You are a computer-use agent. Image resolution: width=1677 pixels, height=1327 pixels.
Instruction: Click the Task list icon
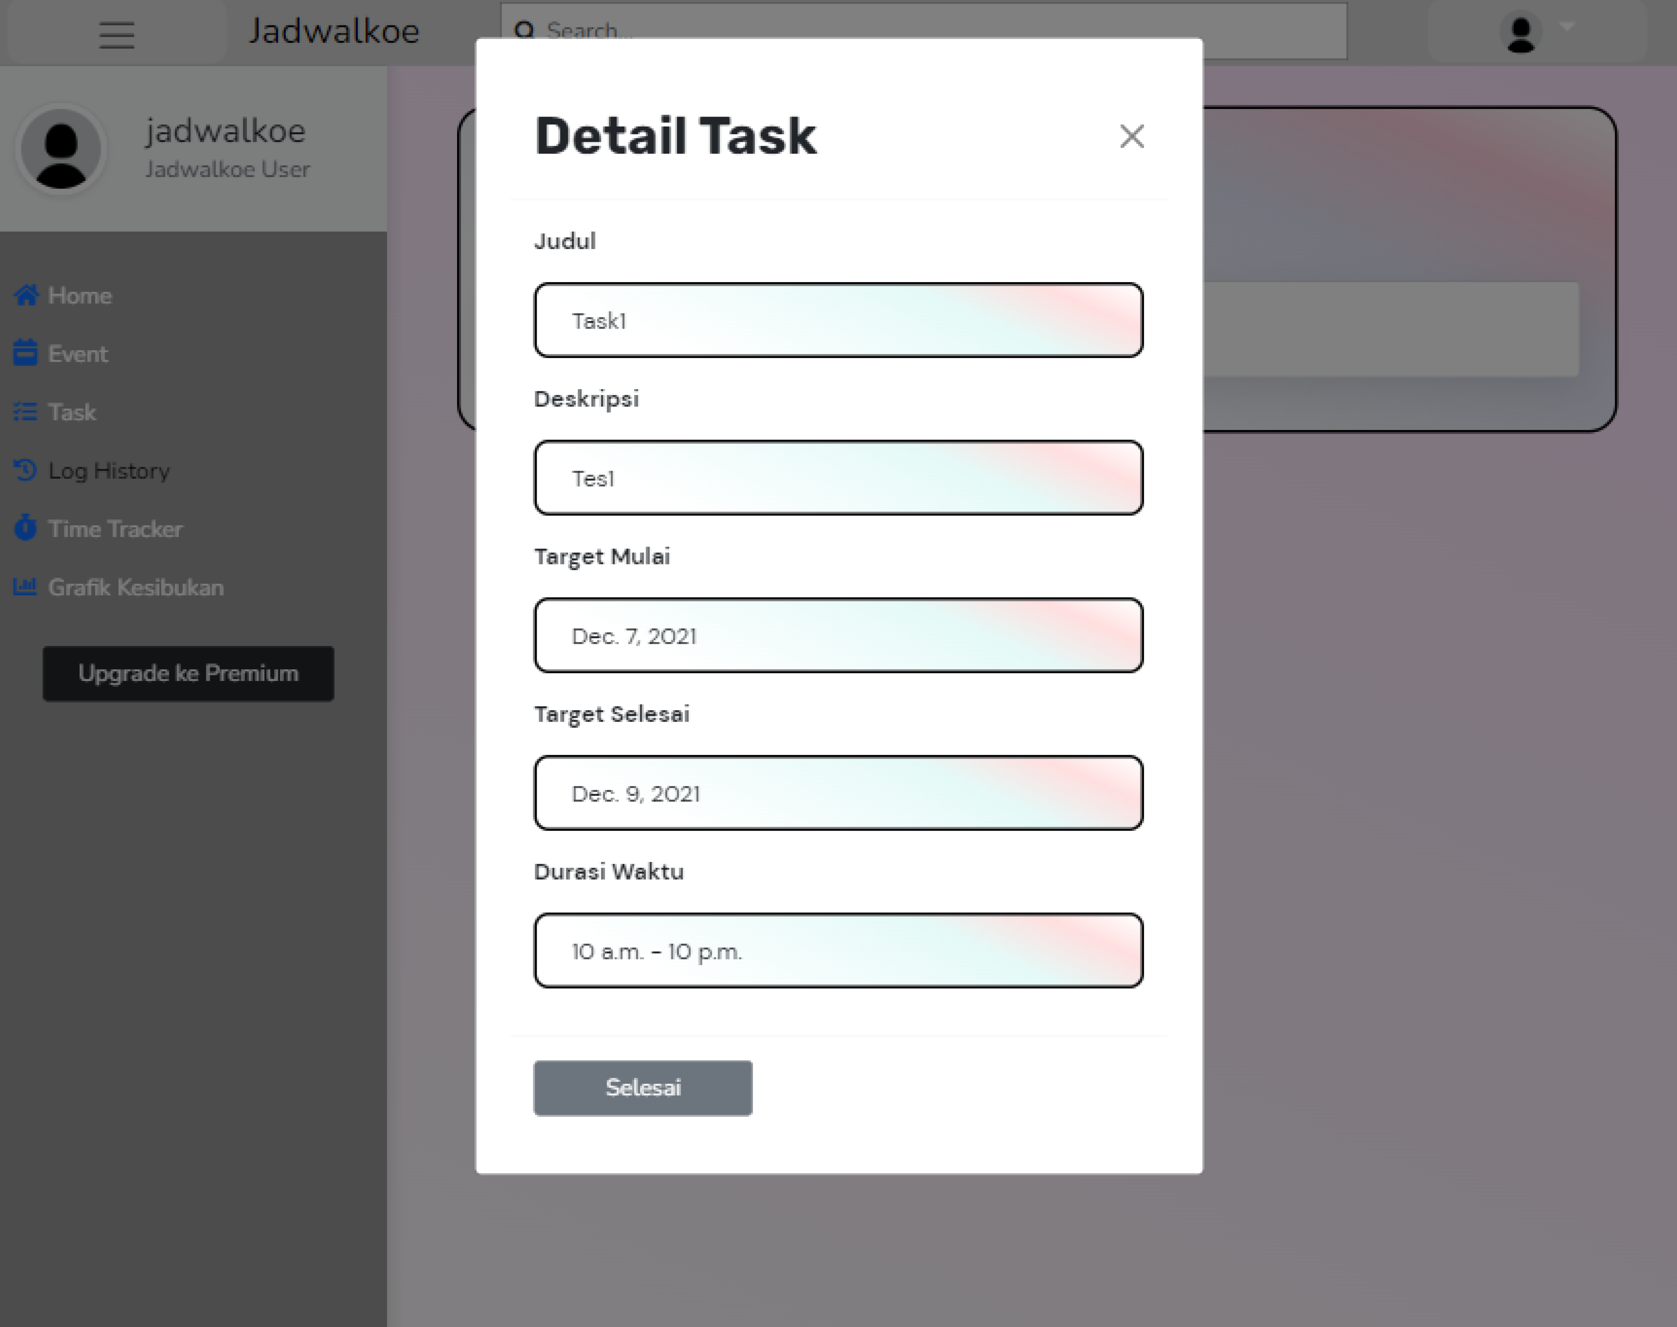(25, 412)
